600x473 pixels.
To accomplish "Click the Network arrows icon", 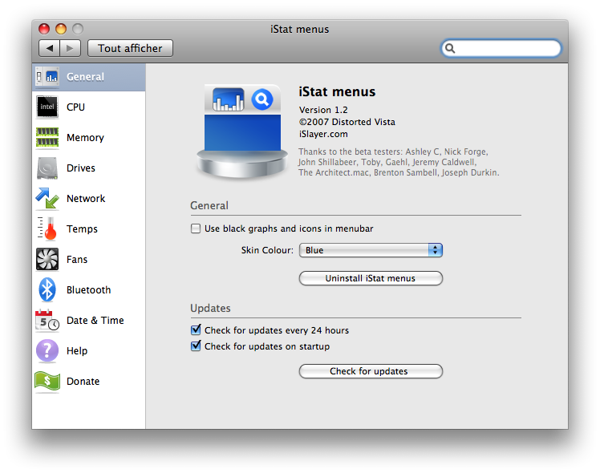I will 47,198.
